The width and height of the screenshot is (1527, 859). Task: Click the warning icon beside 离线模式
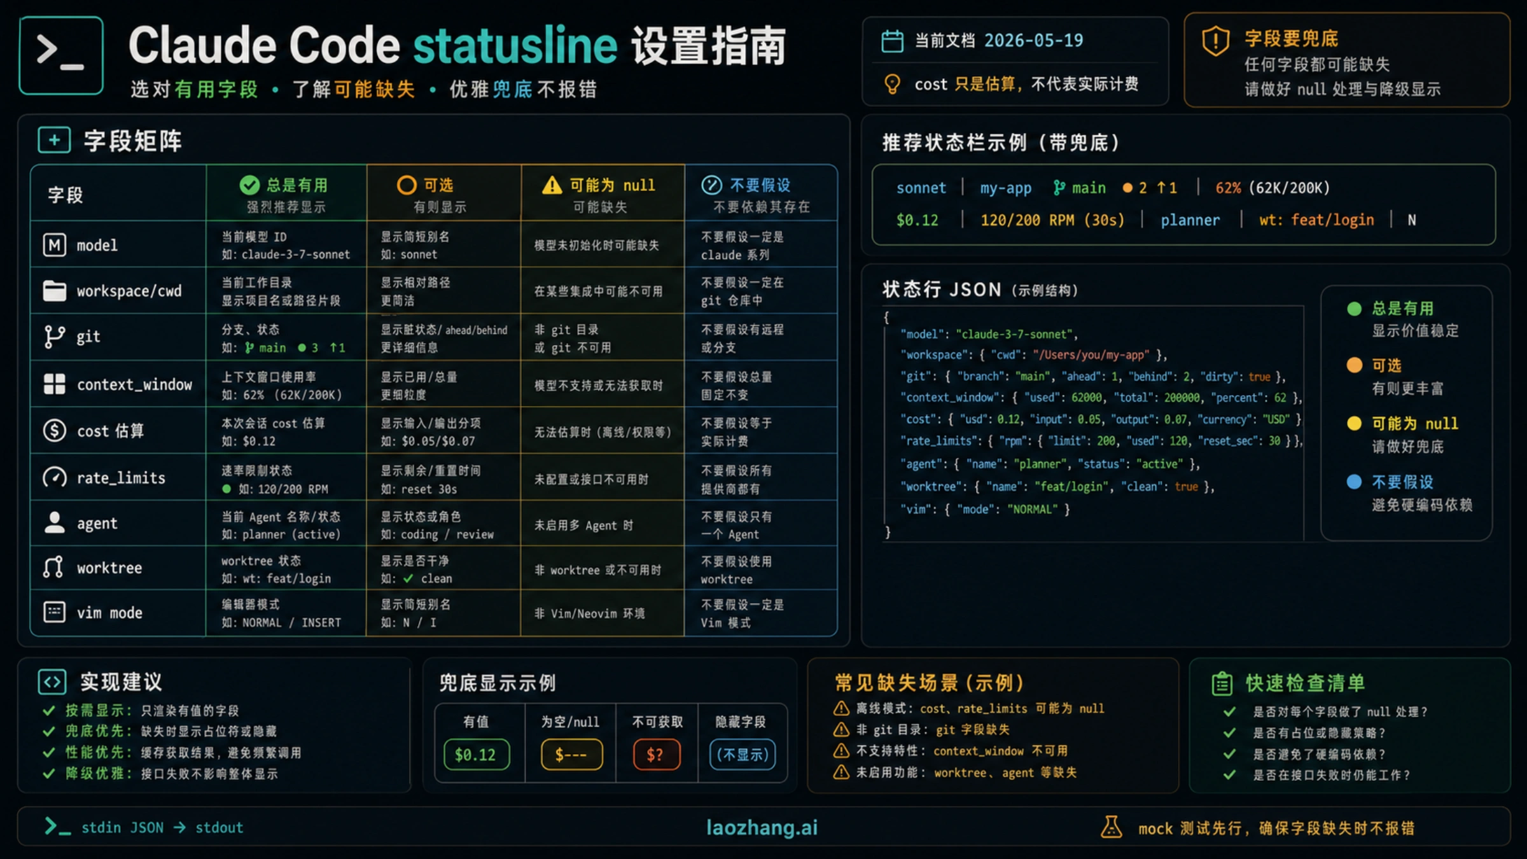(x=841, y=708)
